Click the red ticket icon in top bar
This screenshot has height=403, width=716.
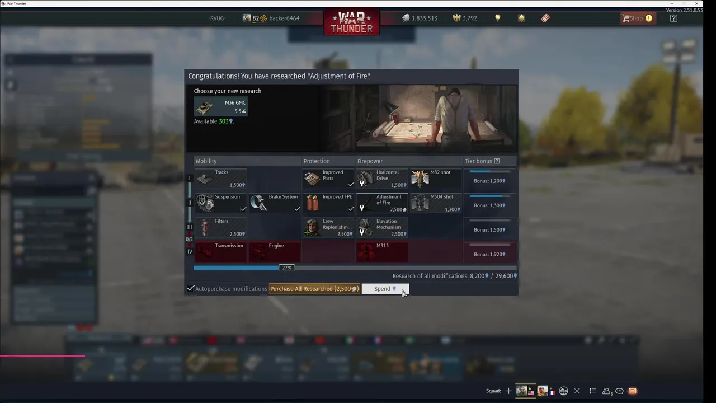[545, 18]
